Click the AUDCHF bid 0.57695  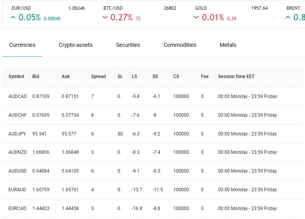[x=41, y=115]
